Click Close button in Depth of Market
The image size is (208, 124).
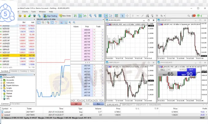pos(87,104)
